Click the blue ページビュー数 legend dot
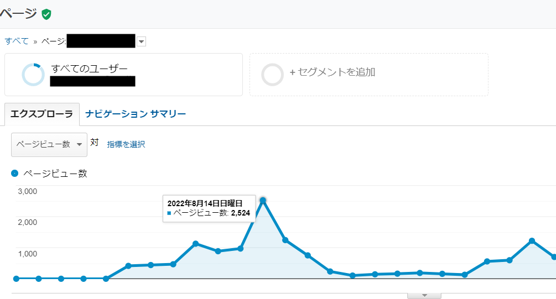The height and width of the screenshot is (299, 556). click(x=15, y=174)
